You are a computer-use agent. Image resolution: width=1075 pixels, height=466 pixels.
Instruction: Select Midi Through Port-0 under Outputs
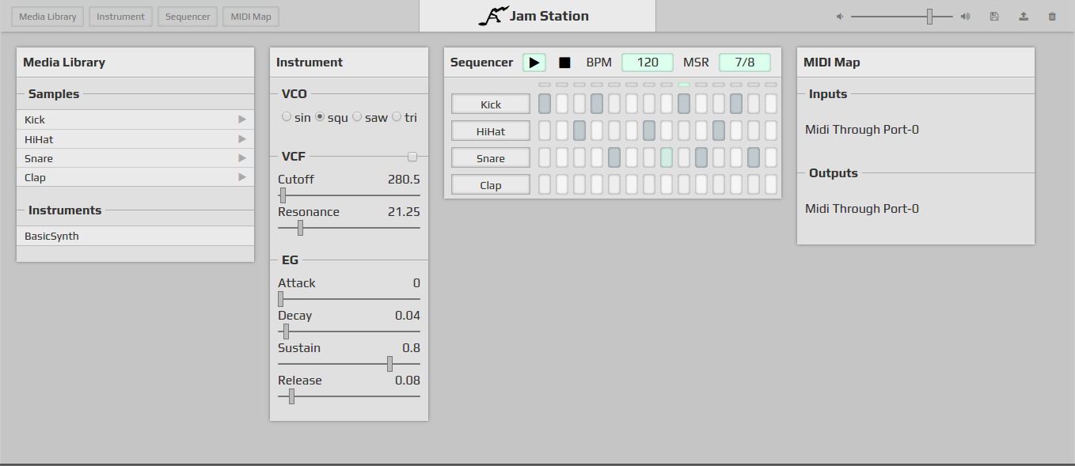[862, 209]
